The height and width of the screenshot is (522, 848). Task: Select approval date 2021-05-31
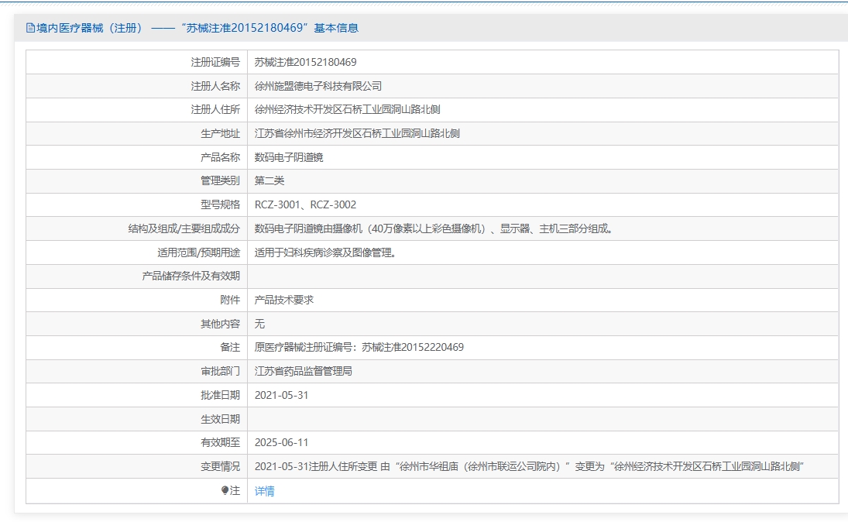click(281, 395)
